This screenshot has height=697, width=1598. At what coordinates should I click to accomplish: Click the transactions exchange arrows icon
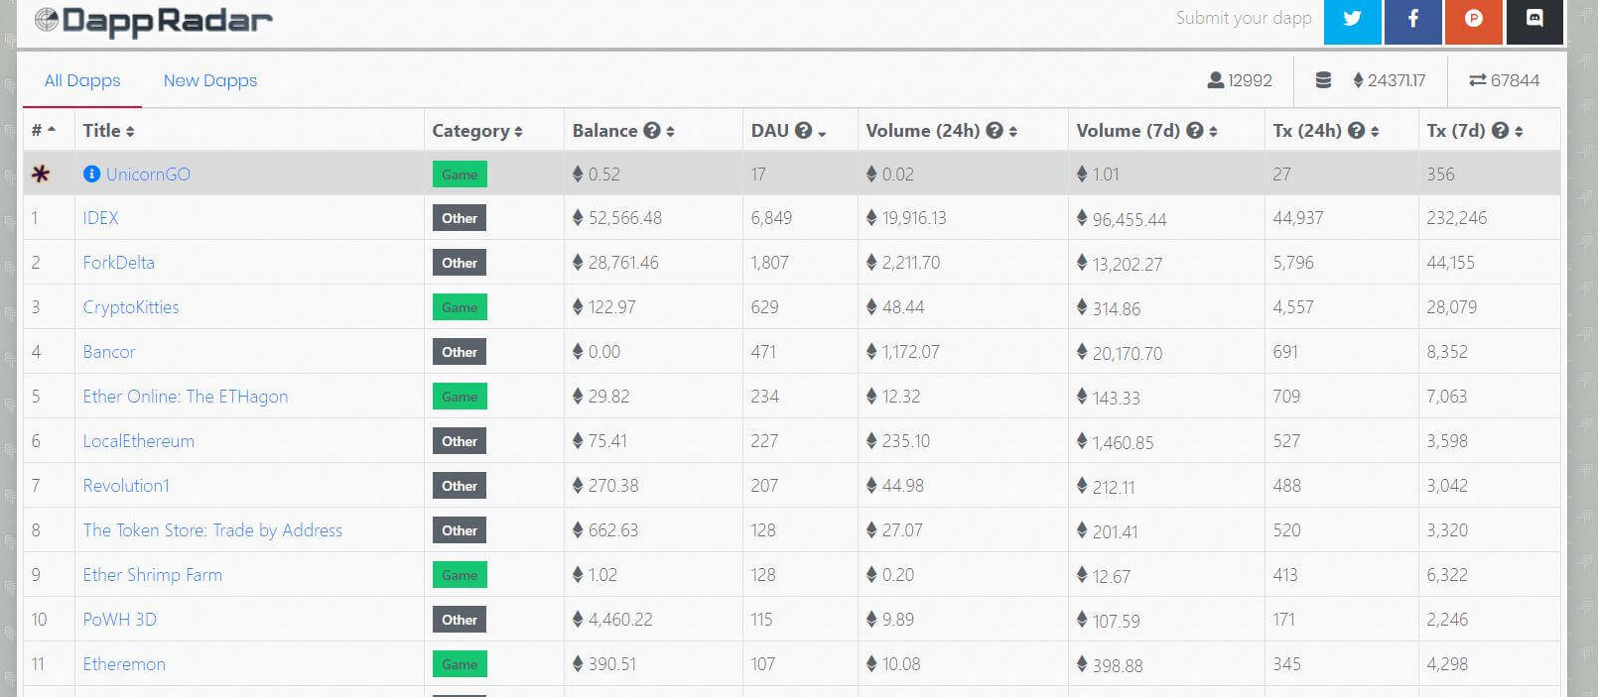[x=1478, y=80]
